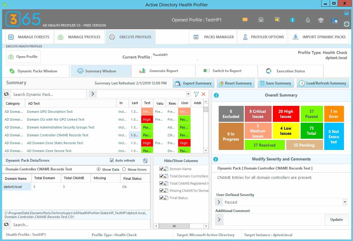Open the blue info icon in header
Image resolution: width=353 pixels, height=241 pixels.
[x=293, y=20]
